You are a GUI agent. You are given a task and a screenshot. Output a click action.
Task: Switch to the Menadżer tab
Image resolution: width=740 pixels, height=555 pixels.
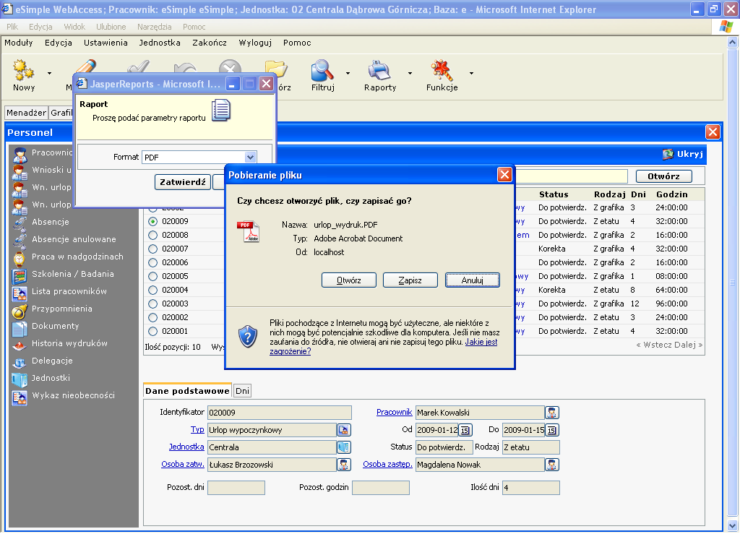[27, 112]
